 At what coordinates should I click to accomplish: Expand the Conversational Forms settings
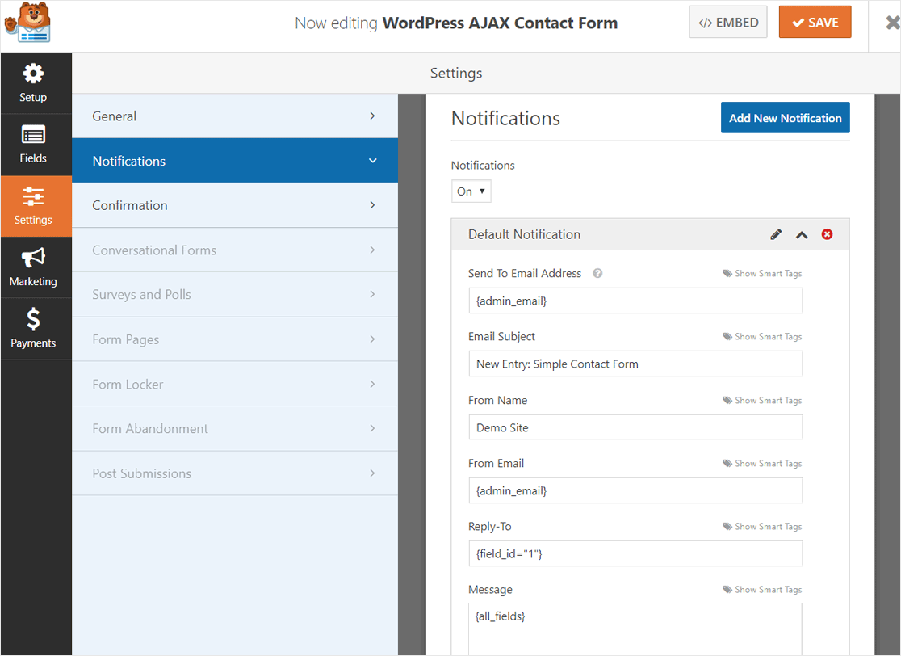coord(234,250)
